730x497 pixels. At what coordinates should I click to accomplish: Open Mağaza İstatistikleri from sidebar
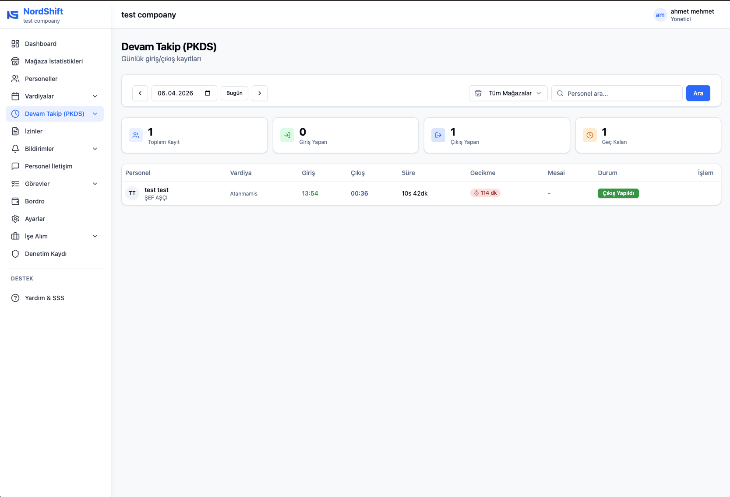(54, 61)
